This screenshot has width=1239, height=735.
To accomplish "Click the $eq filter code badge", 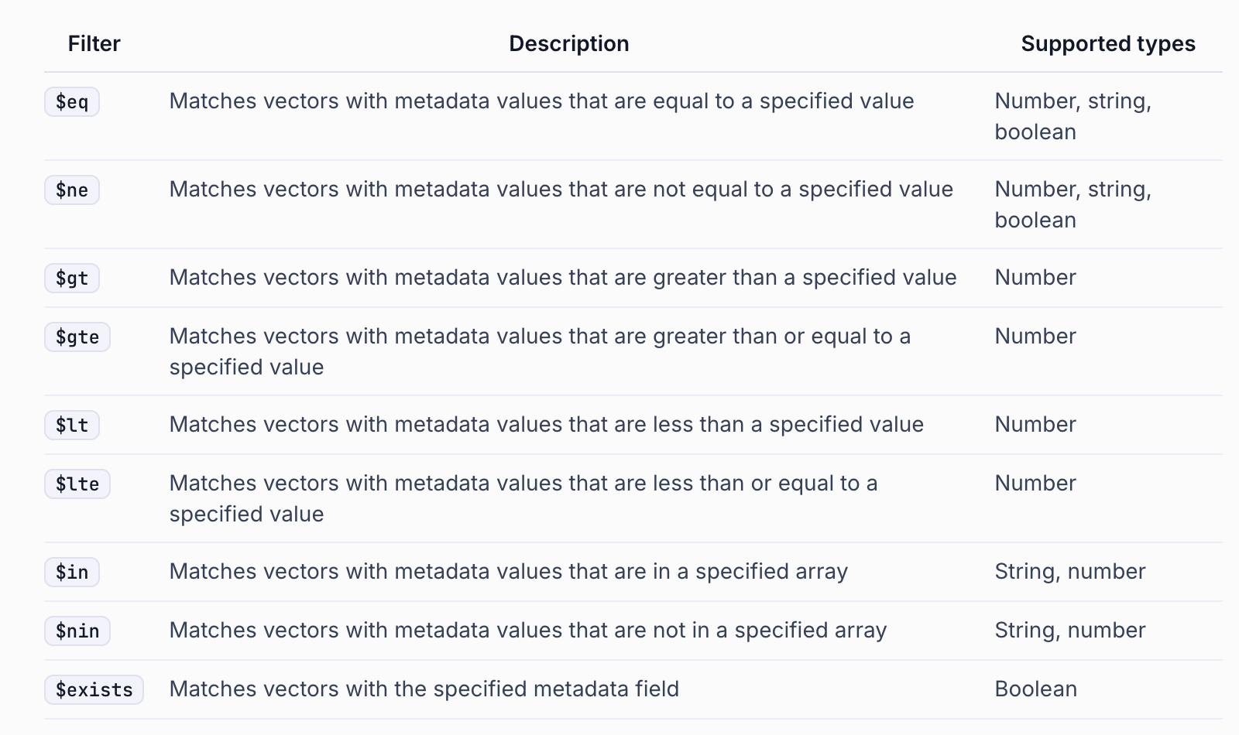I will point(72,101).
